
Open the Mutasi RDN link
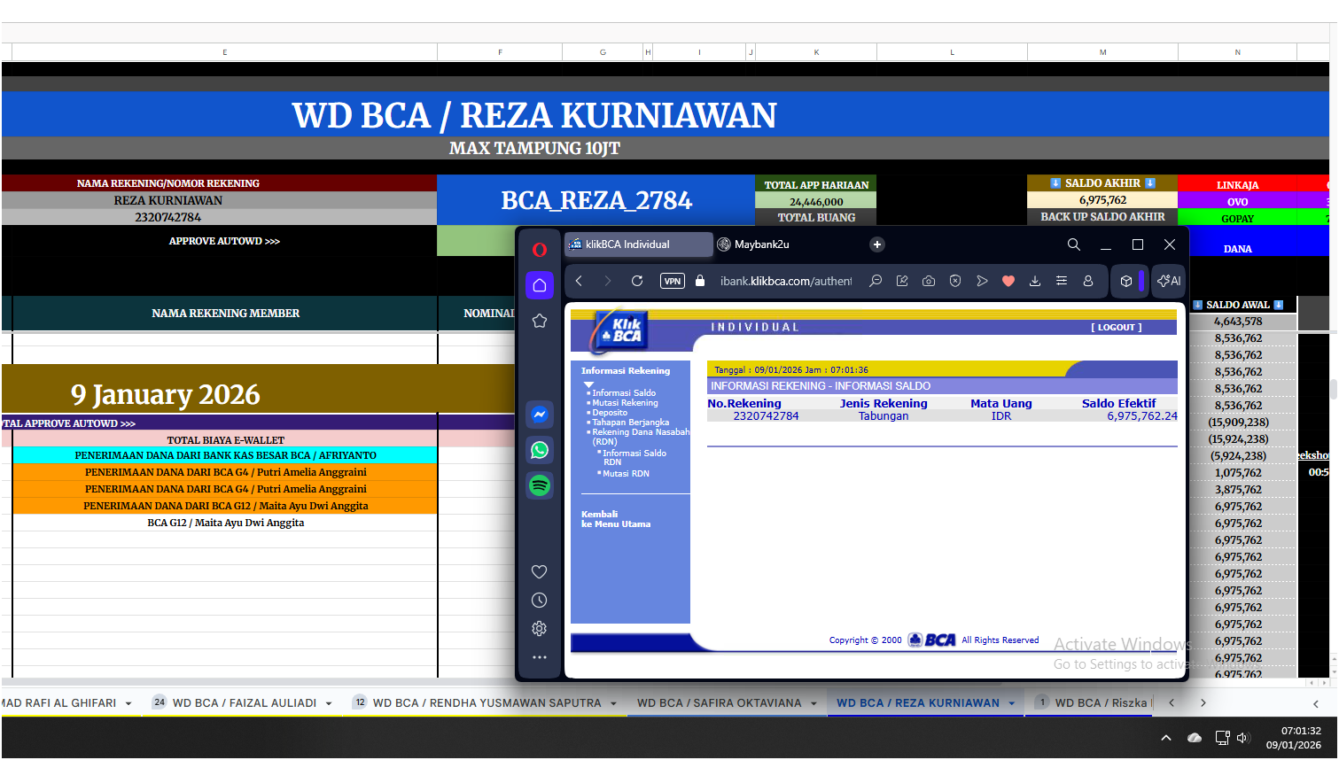point(626,474)
